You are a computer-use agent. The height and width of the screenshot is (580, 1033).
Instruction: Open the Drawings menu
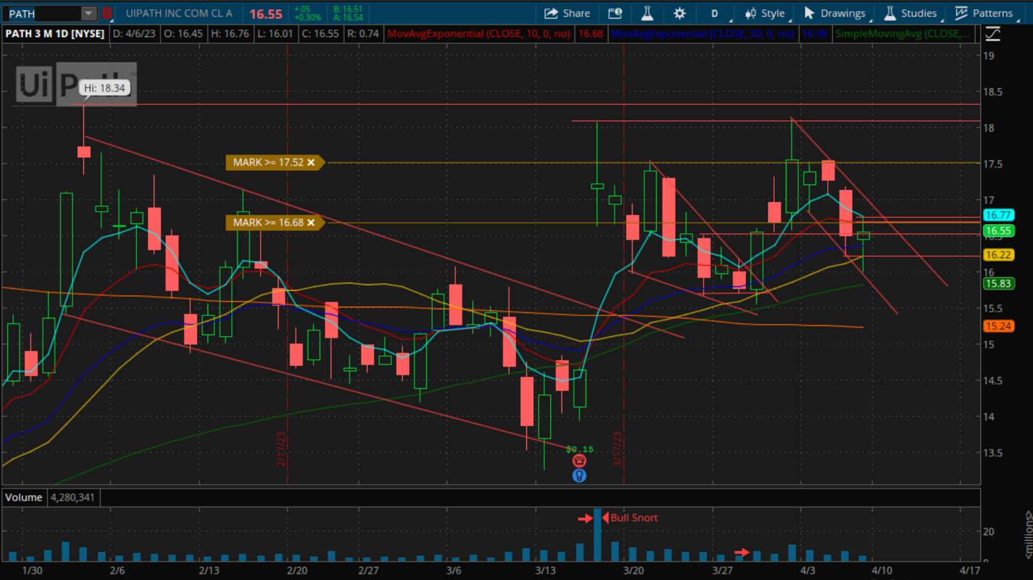coord(836,14)
